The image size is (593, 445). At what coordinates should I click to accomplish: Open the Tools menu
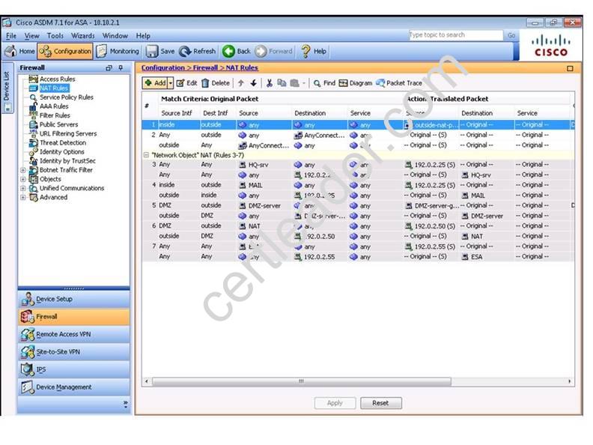[x=55, y=35]
